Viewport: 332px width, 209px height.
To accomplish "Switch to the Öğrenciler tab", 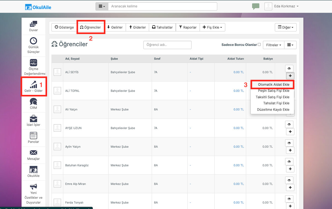I will [x=90, y=27].
